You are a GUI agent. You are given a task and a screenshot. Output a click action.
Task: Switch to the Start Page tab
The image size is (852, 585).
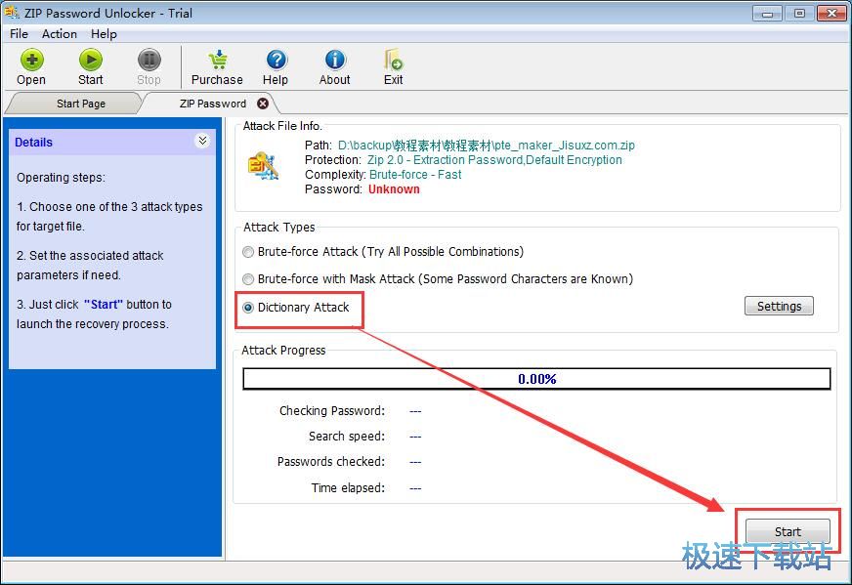(76, 104)
